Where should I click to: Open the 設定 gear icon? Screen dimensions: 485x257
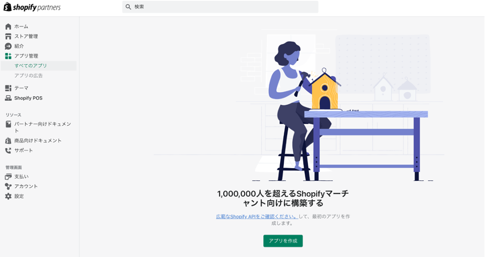tap(9, 196)
